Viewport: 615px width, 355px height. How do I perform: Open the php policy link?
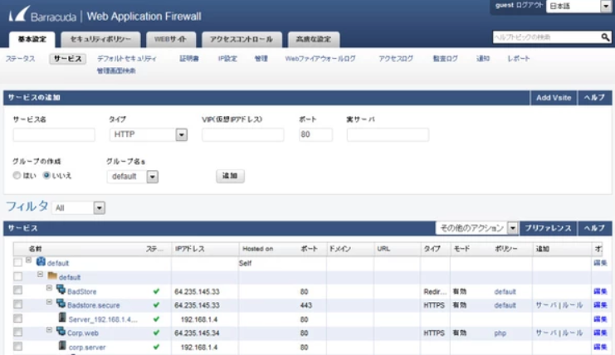pyautogui.click(x=500, y=333)
